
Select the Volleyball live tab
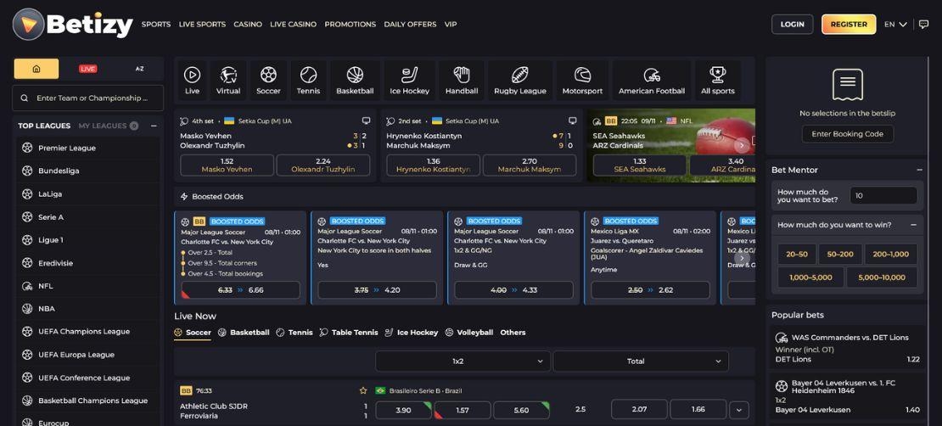468,333
